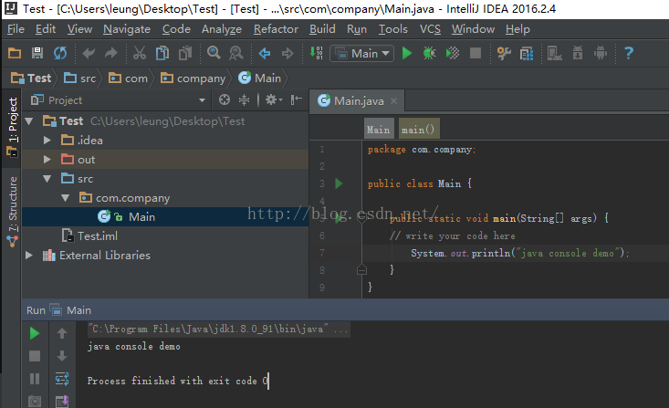
Task: Click the Undo arrow icon
Action: 89,53
